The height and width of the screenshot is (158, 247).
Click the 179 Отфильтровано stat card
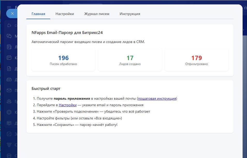click(x=196, y=60)
